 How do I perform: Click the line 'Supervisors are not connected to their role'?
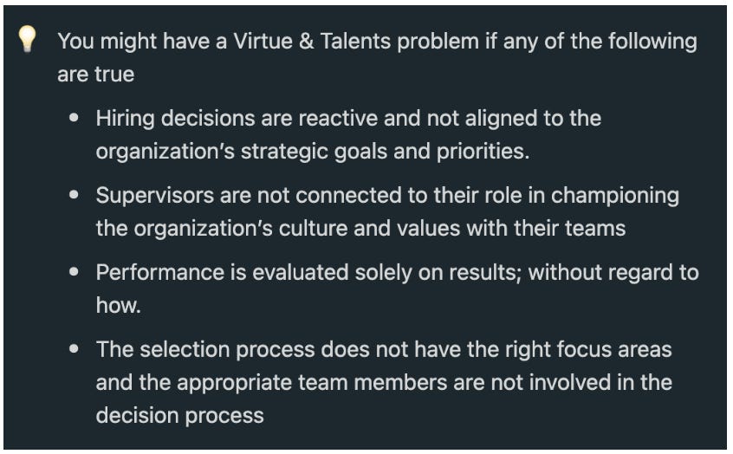tap(387, 196)
